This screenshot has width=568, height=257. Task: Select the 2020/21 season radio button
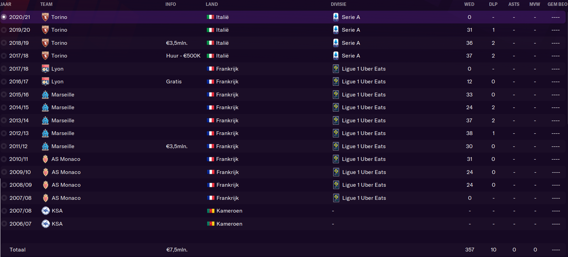click(4, 17)
